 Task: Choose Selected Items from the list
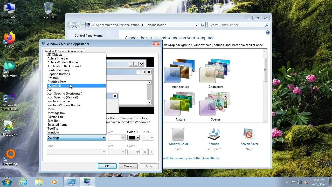pyautogui.click(x=76, y=125)
